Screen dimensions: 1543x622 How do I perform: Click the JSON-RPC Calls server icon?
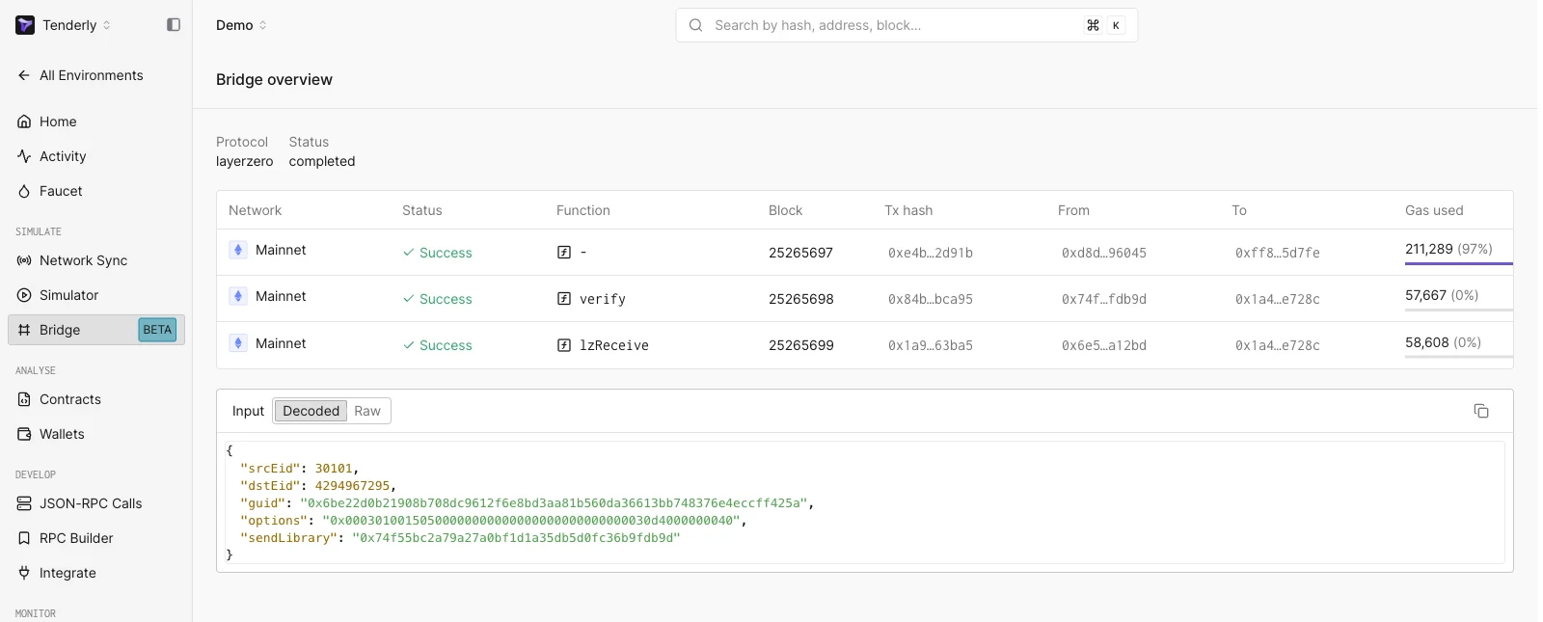[x=24, y=503]
